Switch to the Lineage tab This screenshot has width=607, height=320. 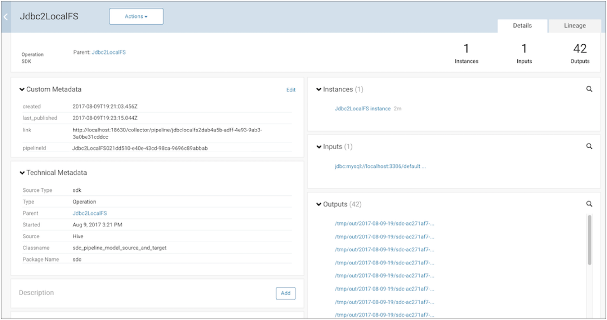574,26
